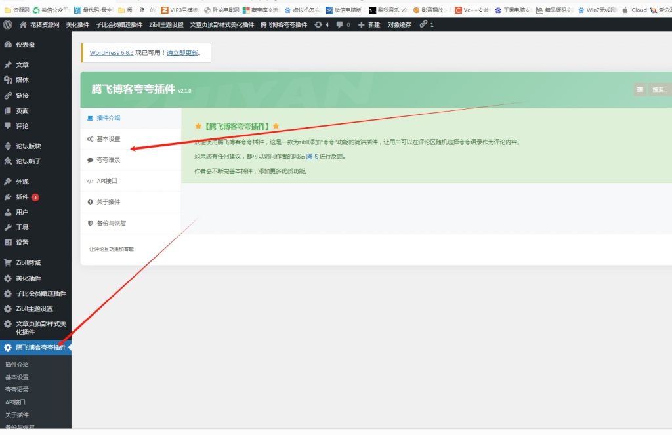The image size is (672, 435).
Task: Click the 请立即更新 update link
Action: click(x=182, y=52)
